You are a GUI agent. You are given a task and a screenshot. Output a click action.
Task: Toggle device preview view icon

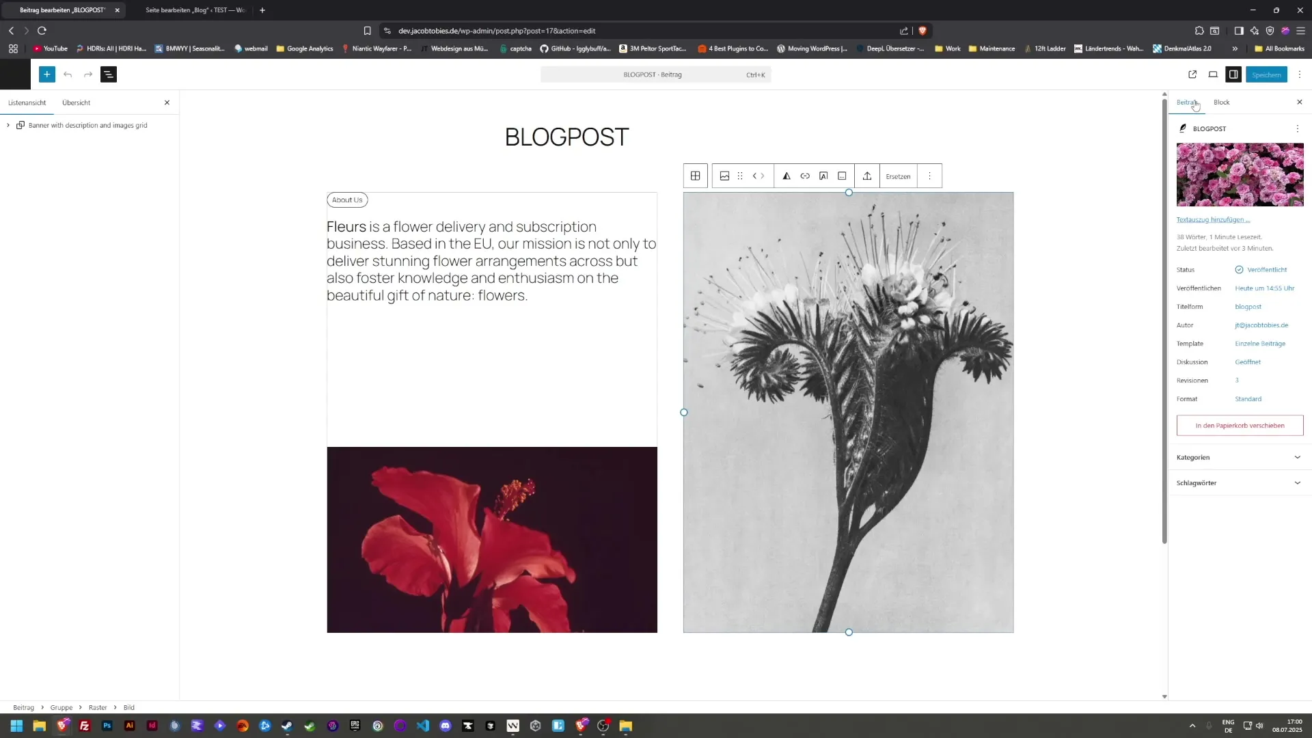point(1213,74)
